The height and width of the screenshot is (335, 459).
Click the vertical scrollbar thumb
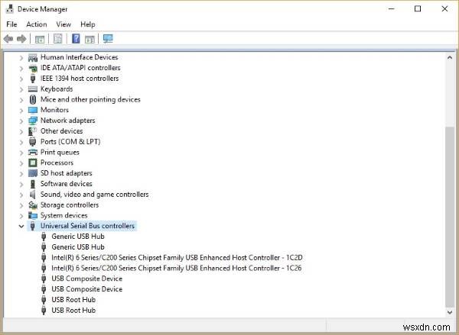coord(450,217)
